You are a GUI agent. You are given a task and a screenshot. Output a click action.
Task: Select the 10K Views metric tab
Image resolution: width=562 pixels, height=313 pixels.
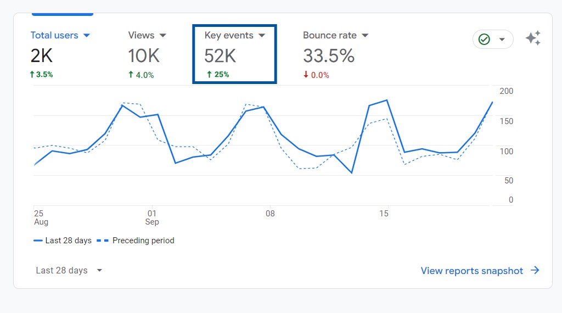point(144,55)
